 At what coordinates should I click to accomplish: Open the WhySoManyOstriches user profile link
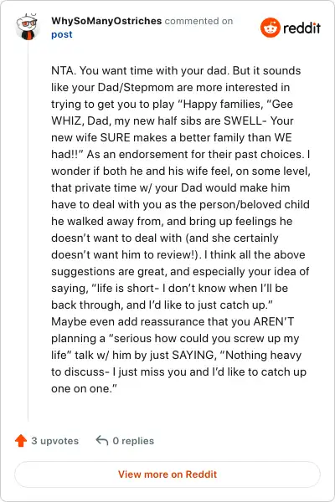click(x=106, y=21)
